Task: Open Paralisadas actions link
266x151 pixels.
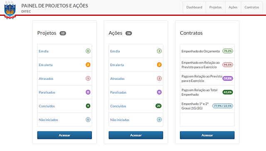Action: click(x=118, y=92)
